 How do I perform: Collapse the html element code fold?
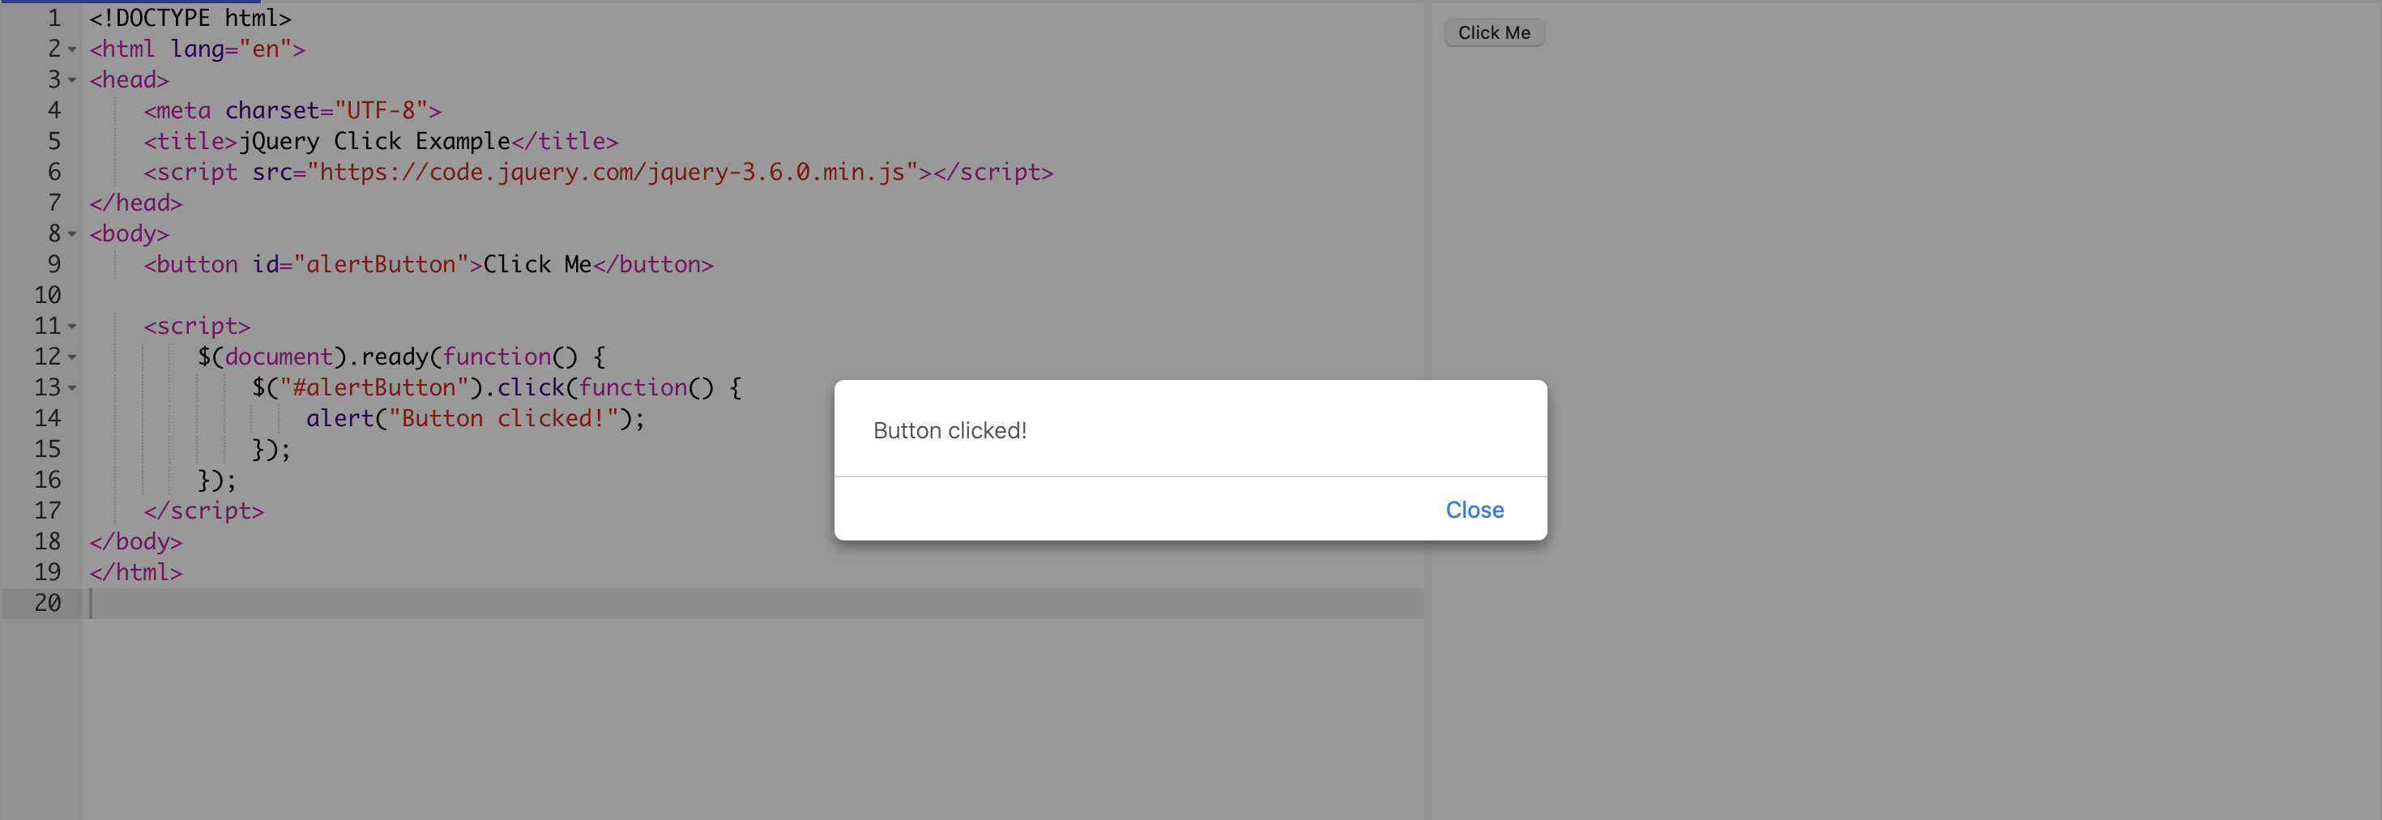(70, 49)
